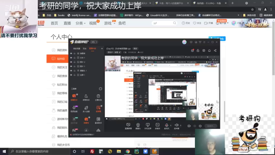275x155 pixels.
Task: Expand the microphone options arrow
Action: click(170, 125)
